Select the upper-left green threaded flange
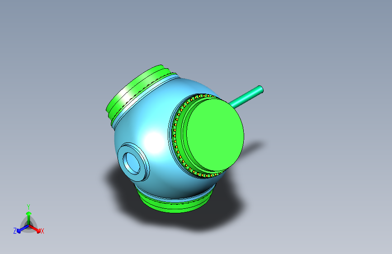The height and width of the screenshot is (254, 392). 137,90
